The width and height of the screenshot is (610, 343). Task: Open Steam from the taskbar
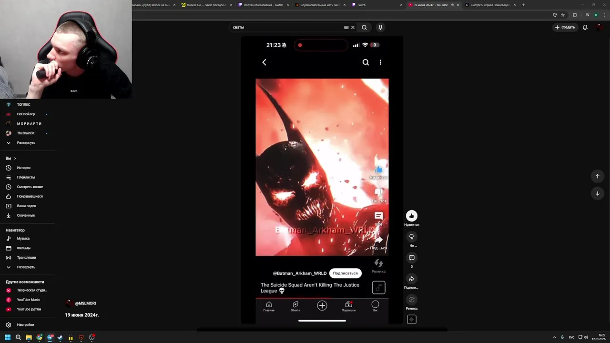point(60,337)
